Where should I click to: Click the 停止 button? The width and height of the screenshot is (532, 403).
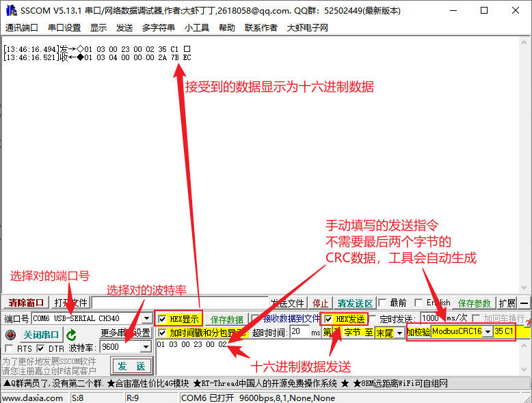[x=320, y=303]
